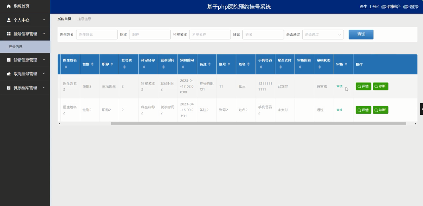Click 挂号的地方1 remark cell
Screen dimensions: 423x206
pos(207,86)
